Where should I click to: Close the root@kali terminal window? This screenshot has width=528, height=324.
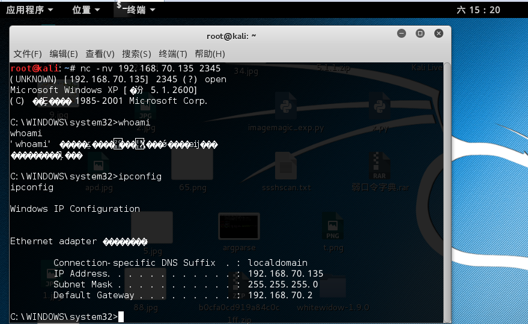(x=438, y=34)
